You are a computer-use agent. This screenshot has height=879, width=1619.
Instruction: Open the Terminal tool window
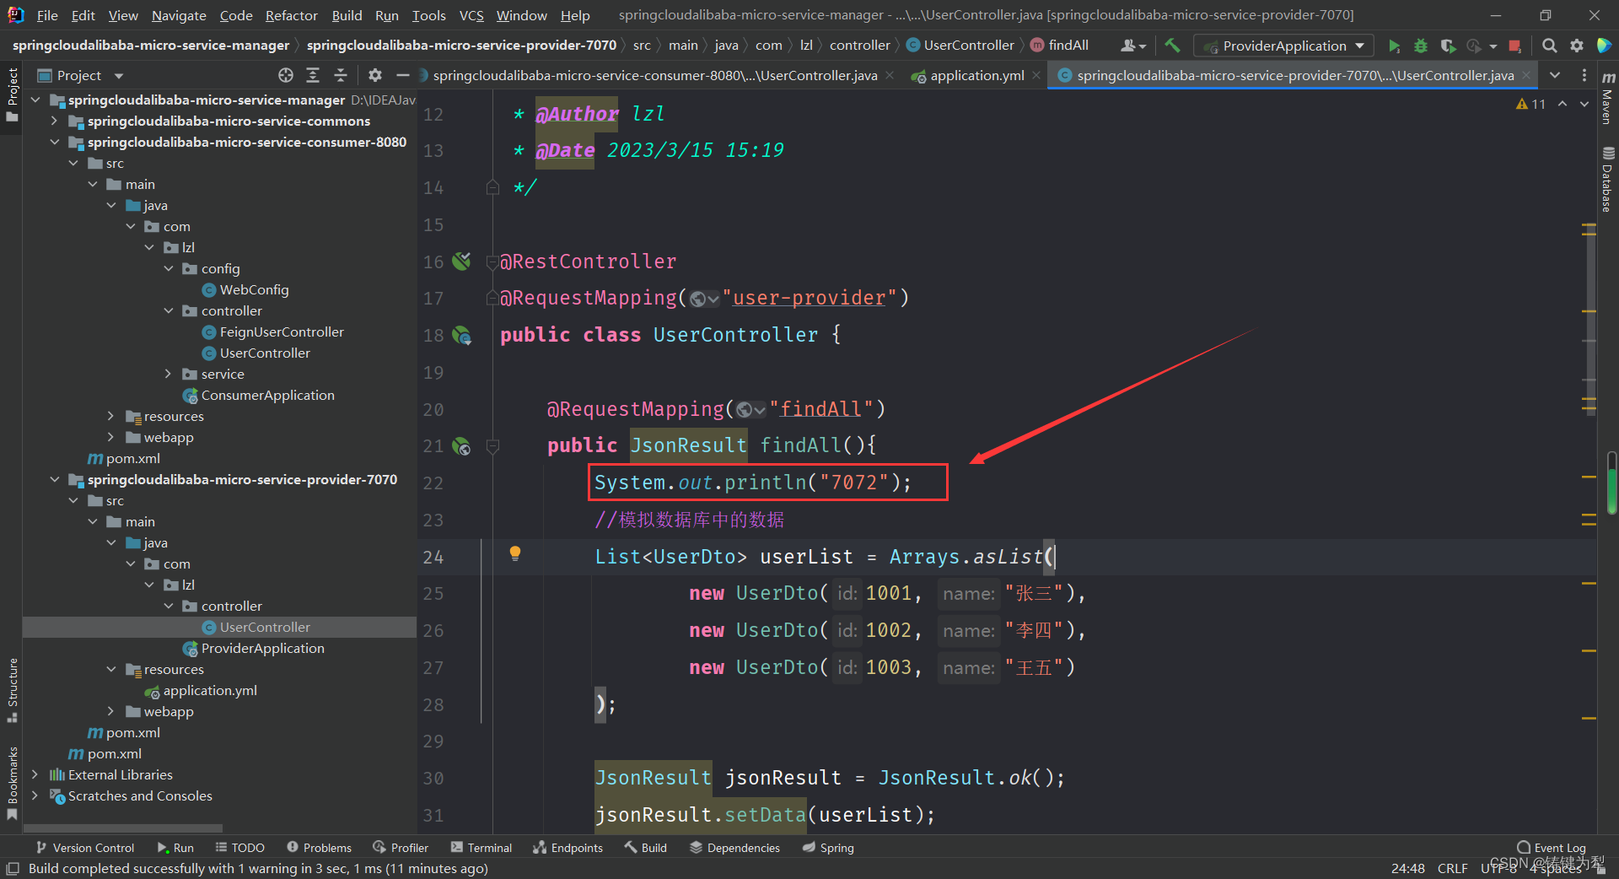point(481,848)
